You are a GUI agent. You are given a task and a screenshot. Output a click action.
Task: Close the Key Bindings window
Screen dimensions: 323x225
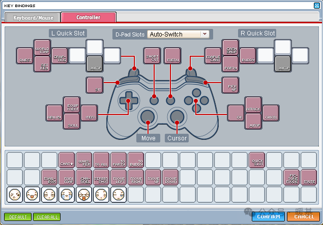[316, 6]
